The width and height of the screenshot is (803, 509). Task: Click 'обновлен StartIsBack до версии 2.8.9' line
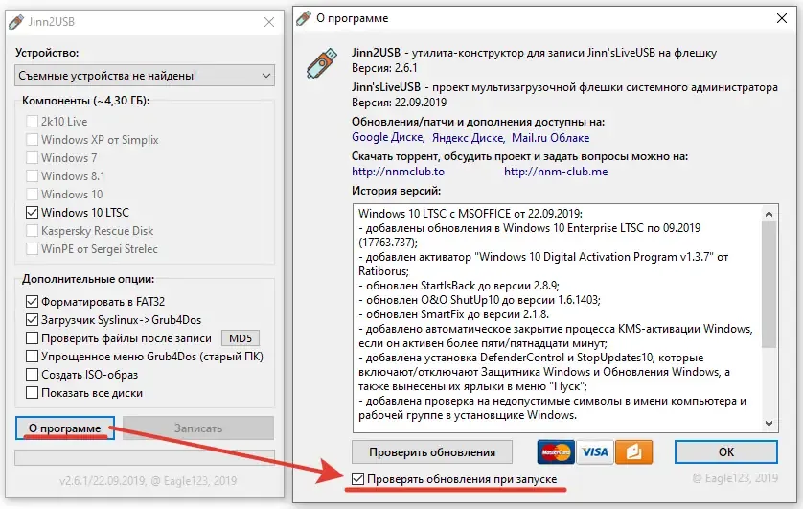click(459, 286)
